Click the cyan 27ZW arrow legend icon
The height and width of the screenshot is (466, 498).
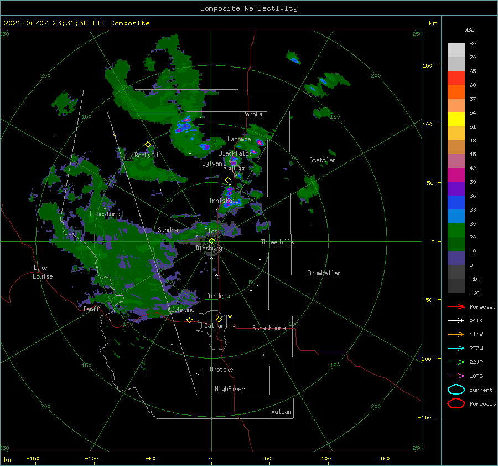456,349
